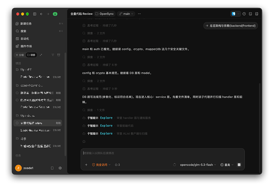274x190 pixels.
Task: Open the filter icon in sidebar
Action: (53, 55)
